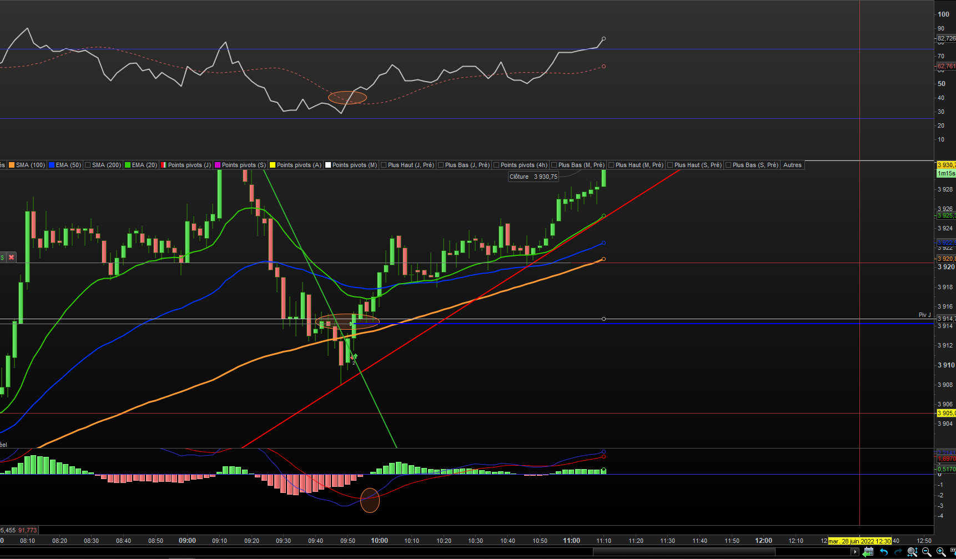Click the green 3 925 EMA price label
Viewport: 956px width, 559px height.
tap(946, 215)
